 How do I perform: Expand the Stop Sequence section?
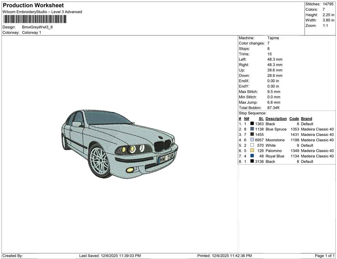(x=253, y=113)
